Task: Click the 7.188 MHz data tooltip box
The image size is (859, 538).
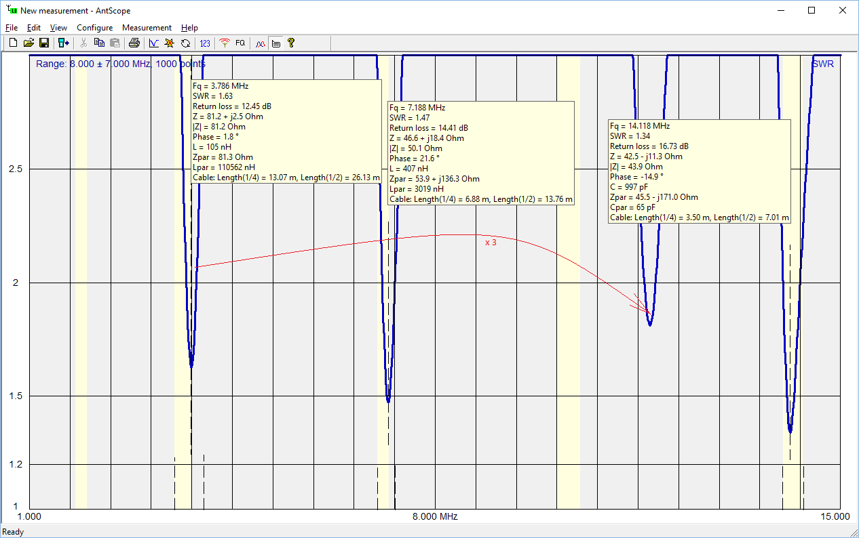Action: (480, 153)
